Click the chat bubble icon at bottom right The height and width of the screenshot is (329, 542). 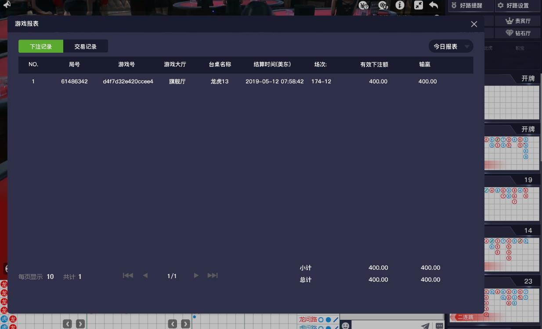coord(439,325)
